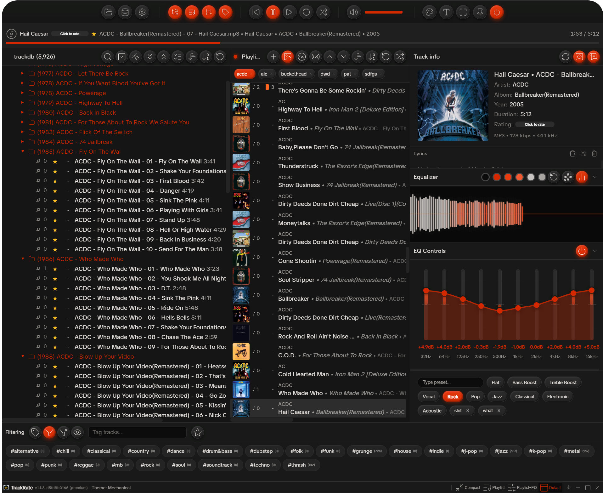Image resolution: width=603 pixels, height=494 pixels.
Task: Refresh the Track info panel
Action: 566,57
